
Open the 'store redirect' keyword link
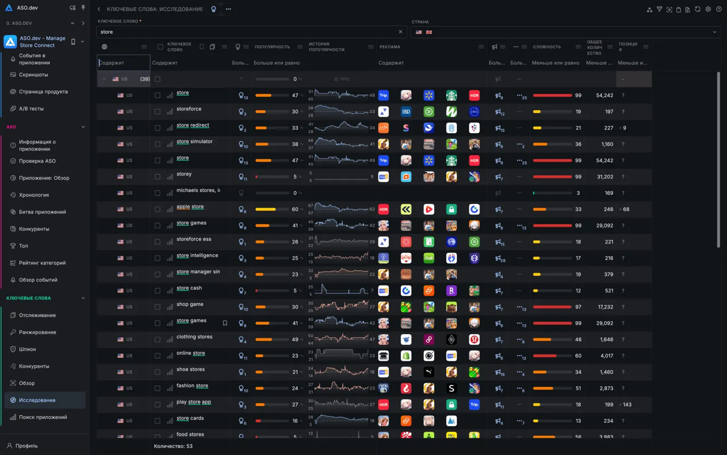point(192,125)
